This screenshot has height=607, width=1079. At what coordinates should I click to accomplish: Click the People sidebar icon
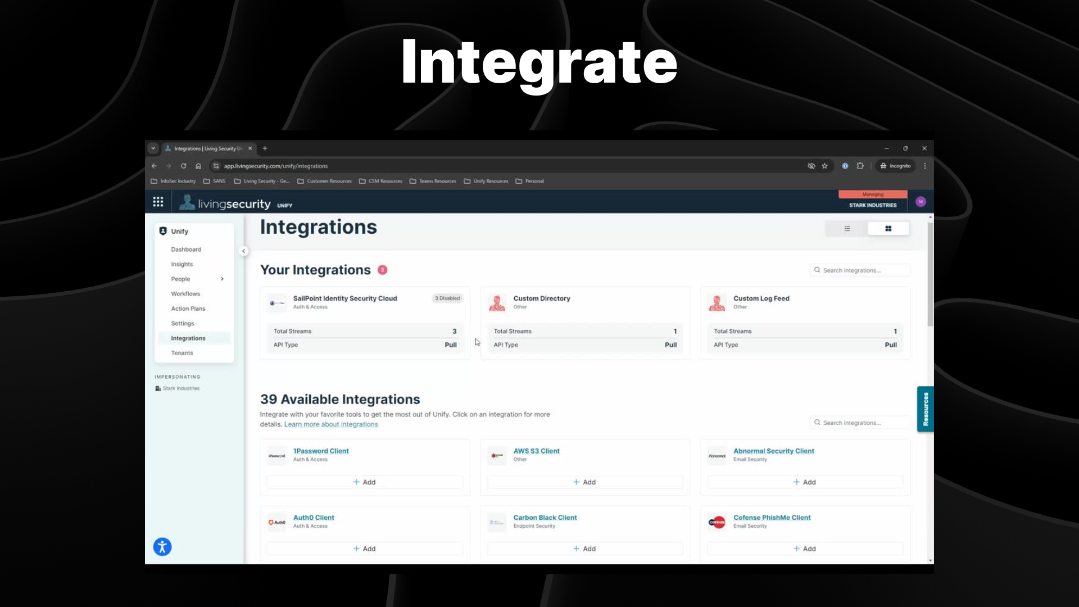pos(180,279)
